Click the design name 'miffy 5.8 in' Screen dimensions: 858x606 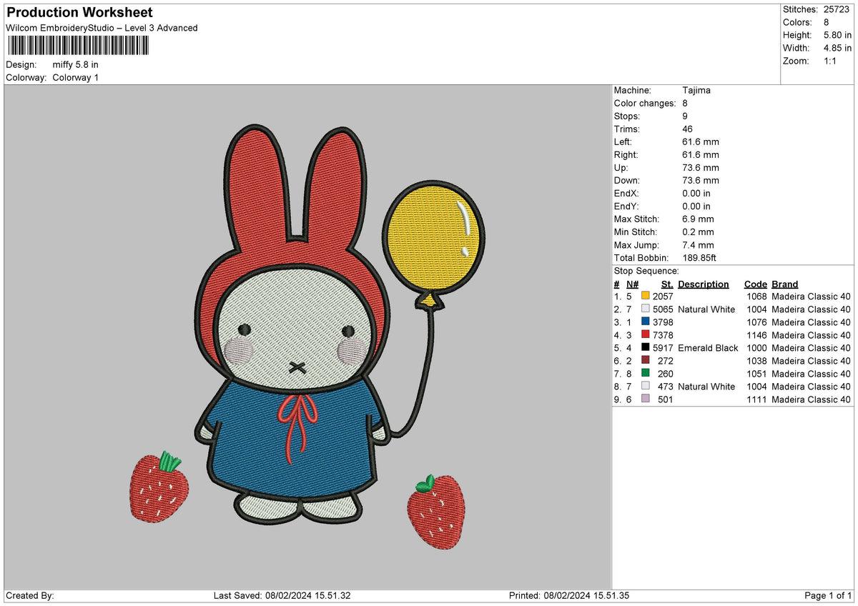tap(75, 65)
